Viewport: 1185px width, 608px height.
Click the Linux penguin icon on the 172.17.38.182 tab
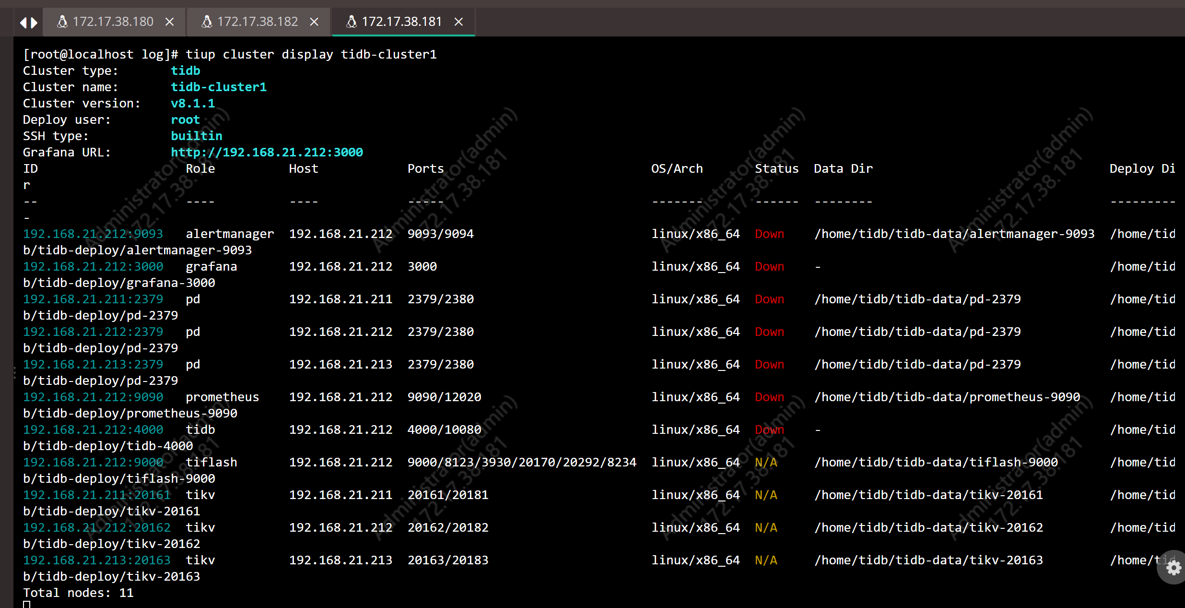point(207,21)
